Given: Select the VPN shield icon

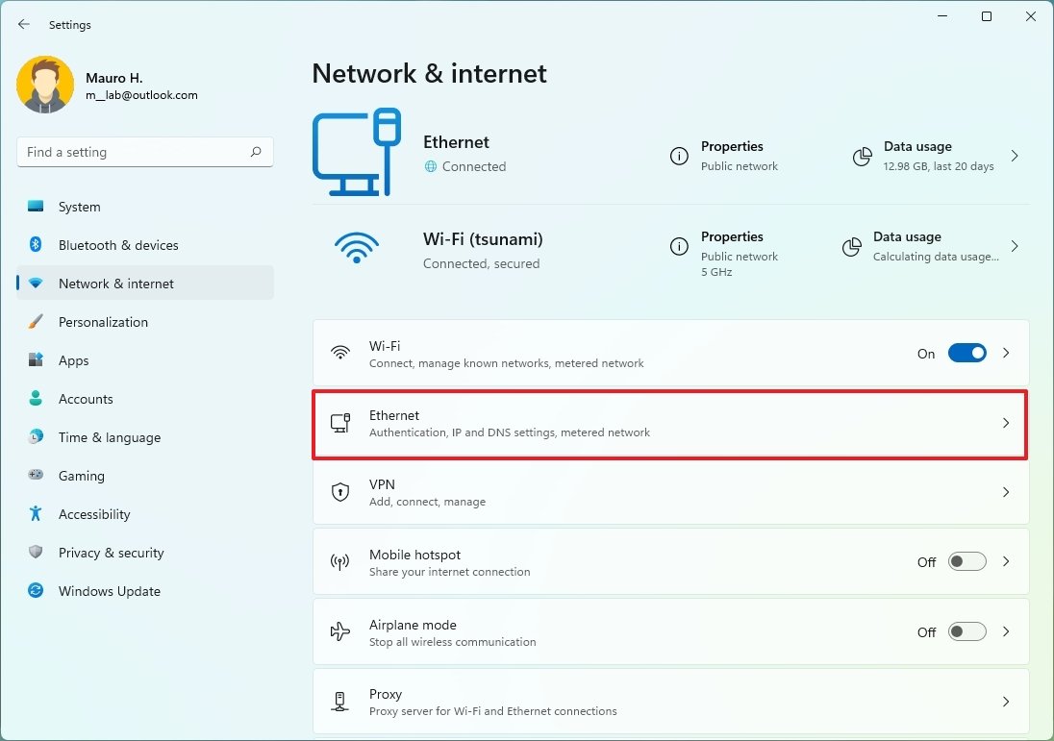Looking at the screenshot, I should (340, 491).
